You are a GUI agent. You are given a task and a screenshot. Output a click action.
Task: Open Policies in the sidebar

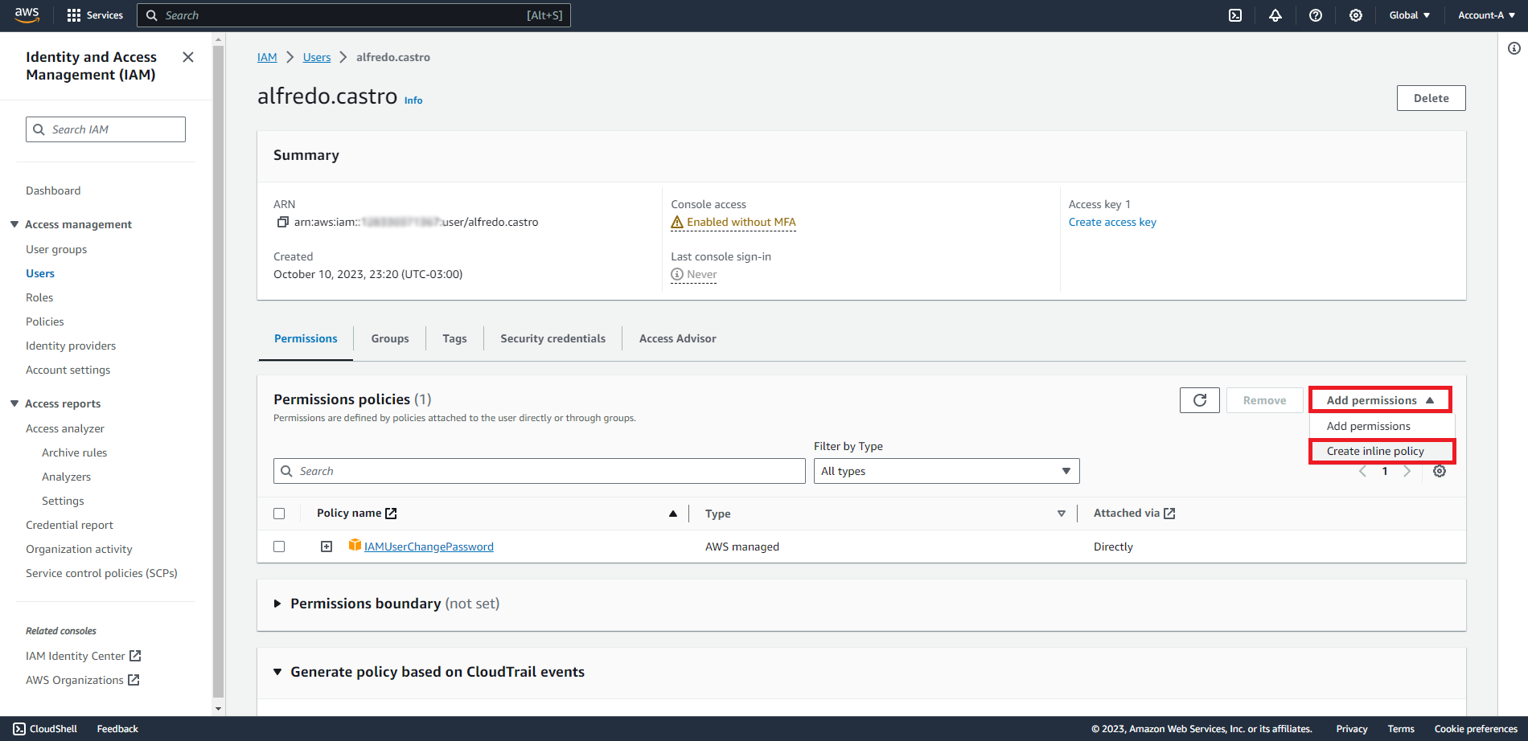click(45, 321)
